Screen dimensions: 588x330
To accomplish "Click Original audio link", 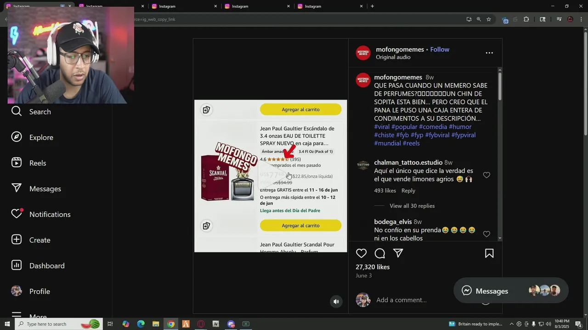I will point(393,57).
